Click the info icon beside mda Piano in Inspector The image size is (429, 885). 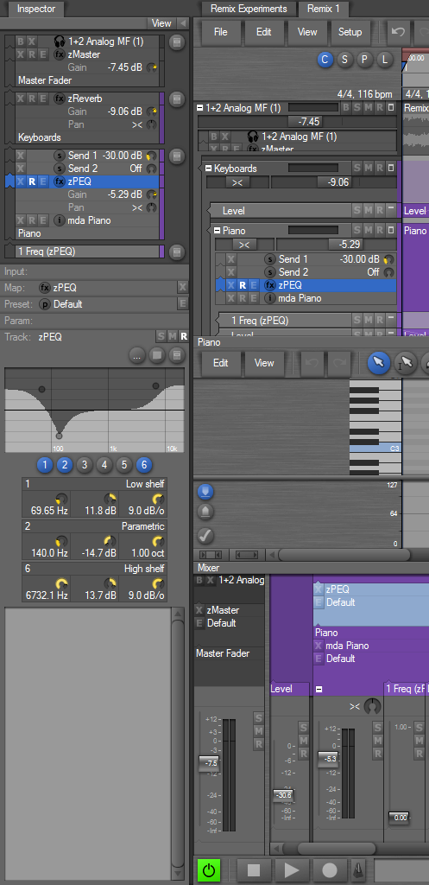[x=60, y=220]
